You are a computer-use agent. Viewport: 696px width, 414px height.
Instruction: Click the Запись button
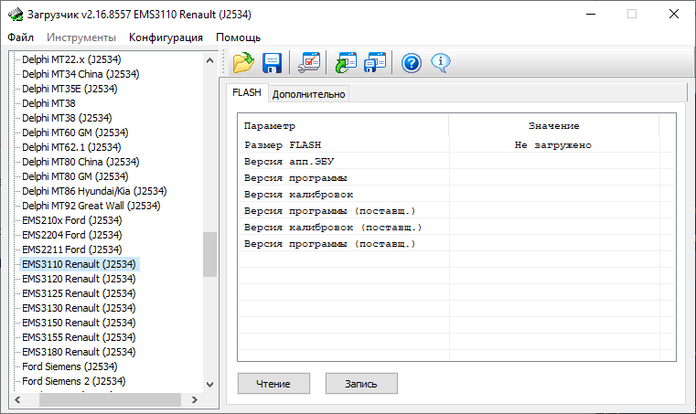pos(361,383)
